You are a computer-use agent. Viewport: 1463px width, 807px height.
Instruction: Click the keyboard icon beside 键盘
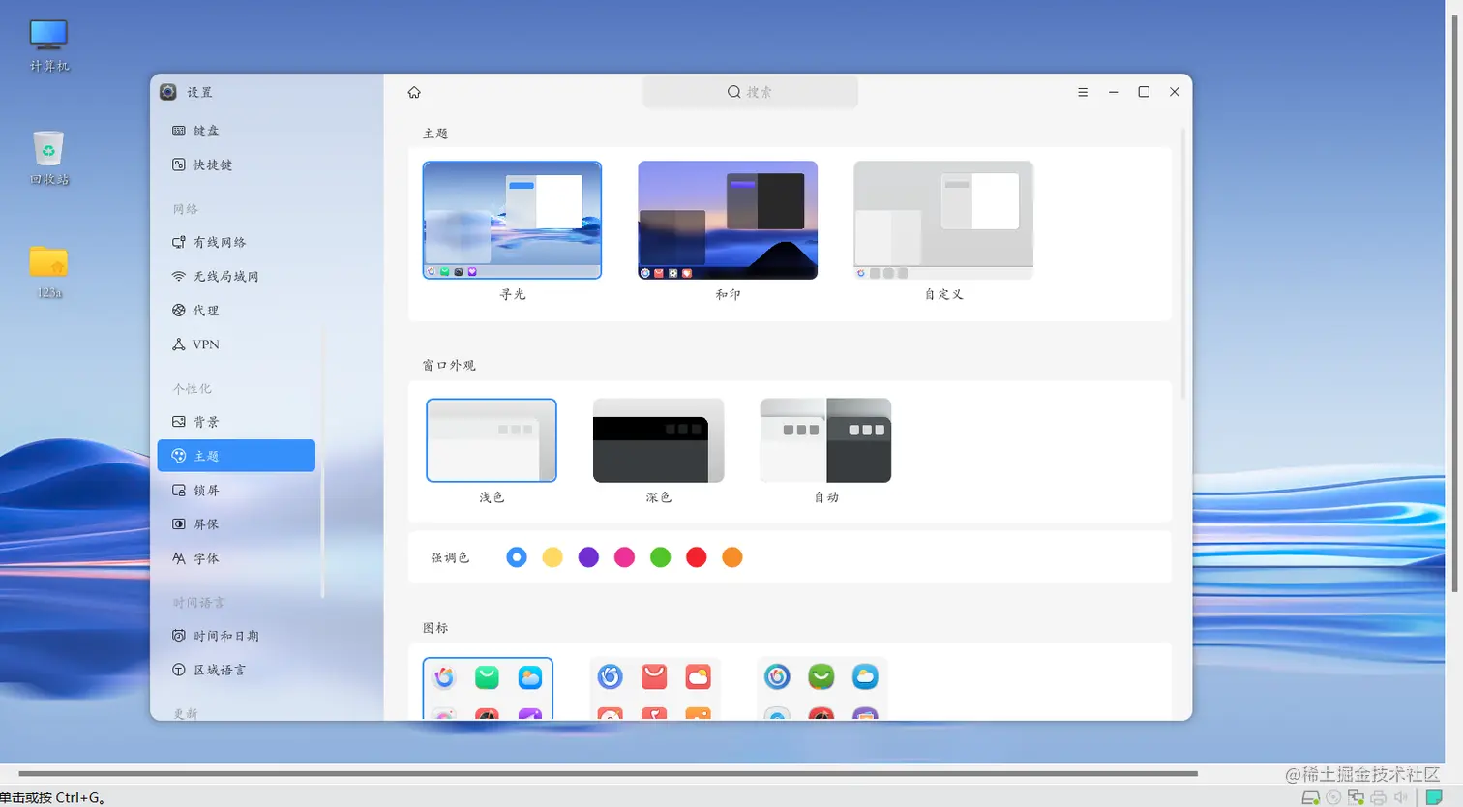(179, 131)
